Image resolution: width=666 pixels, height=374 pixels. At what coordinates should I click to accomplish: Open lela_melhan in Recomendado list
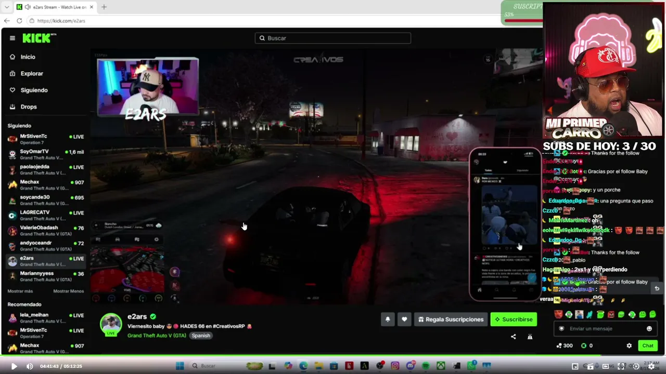point(46,318)
